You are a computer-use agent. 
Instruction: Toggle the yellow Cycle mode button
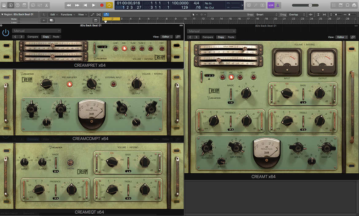tap(110, 5)
